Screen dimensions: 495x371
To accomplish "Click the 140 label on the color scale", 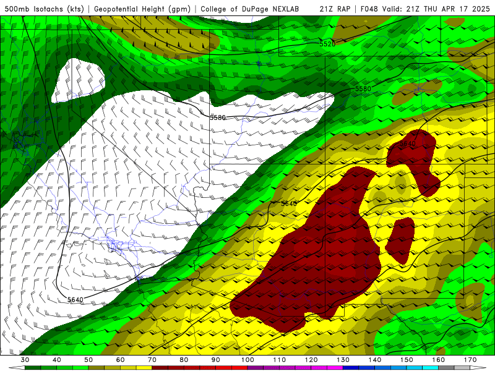I will point(375,360).
